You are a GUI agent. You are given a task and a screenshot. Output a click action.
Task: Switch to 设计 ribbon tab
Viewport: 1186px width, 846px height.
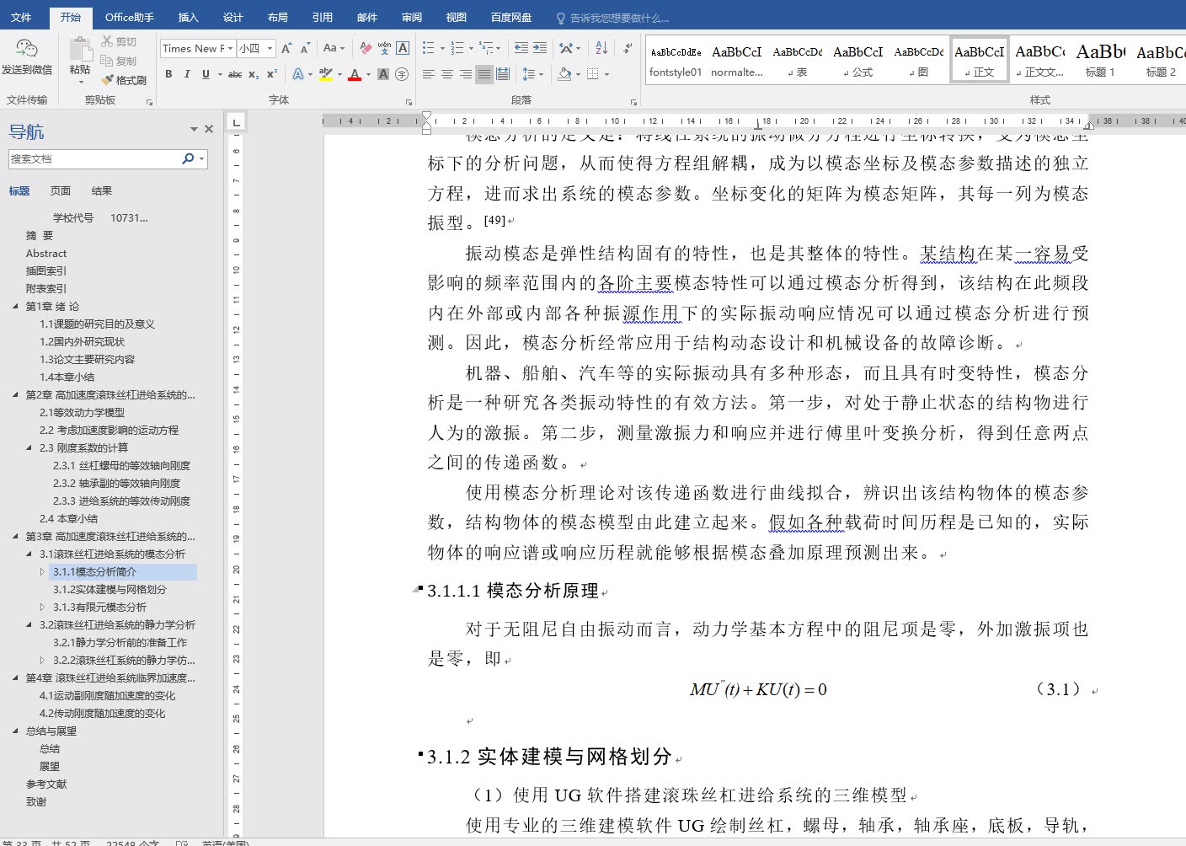(233, 17)
